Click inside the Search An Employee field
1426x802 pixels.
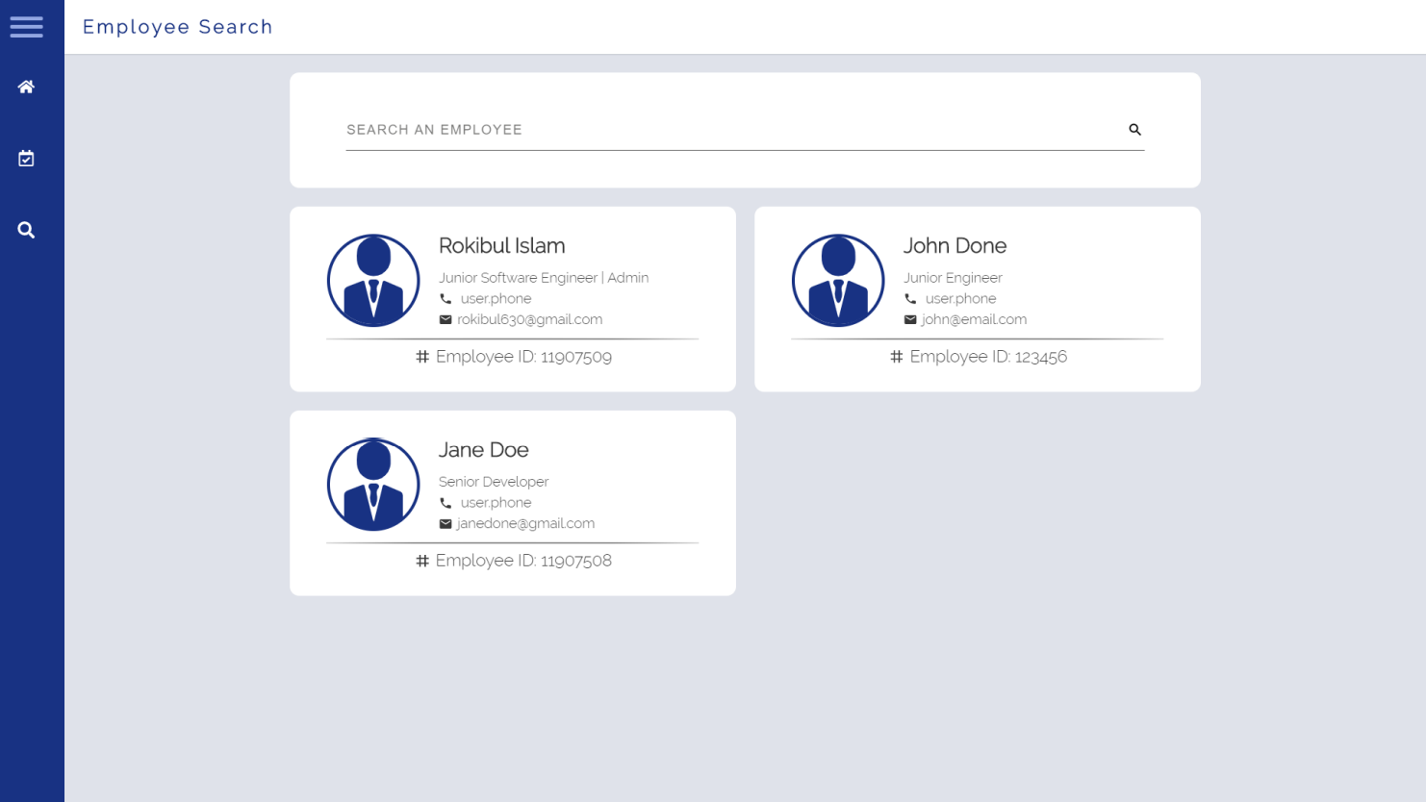[674, 129]
